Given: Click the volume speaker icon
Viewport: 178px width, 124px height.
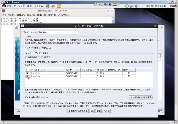Looking at the screenshot, I should [137, 6].
